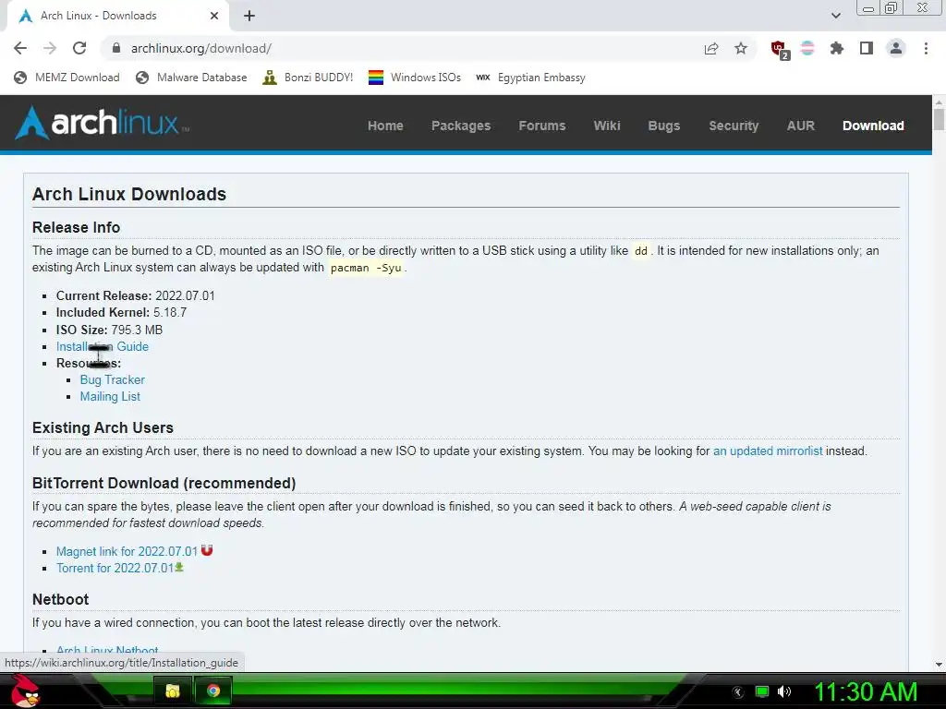Click the volume speaker tray icon
The image size is (946, 709).
784,692
